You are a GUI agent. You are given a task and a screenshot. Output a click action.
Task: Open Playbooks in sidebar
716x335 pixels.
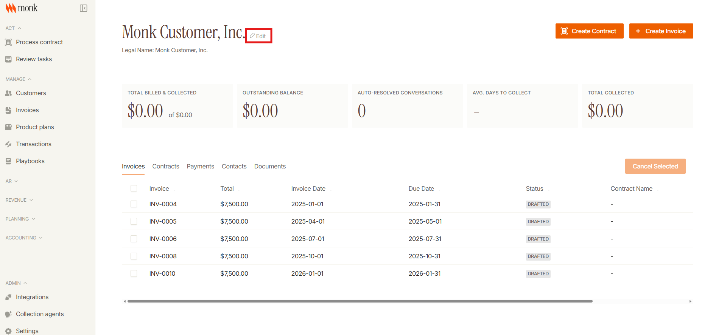[30, 161]
